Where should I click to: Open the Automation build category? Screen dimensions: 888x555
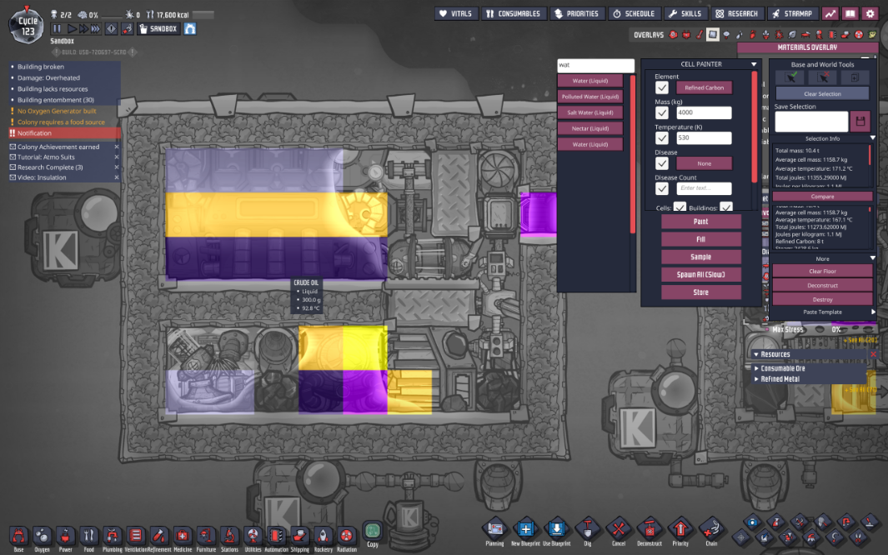(x=276, y=537)
